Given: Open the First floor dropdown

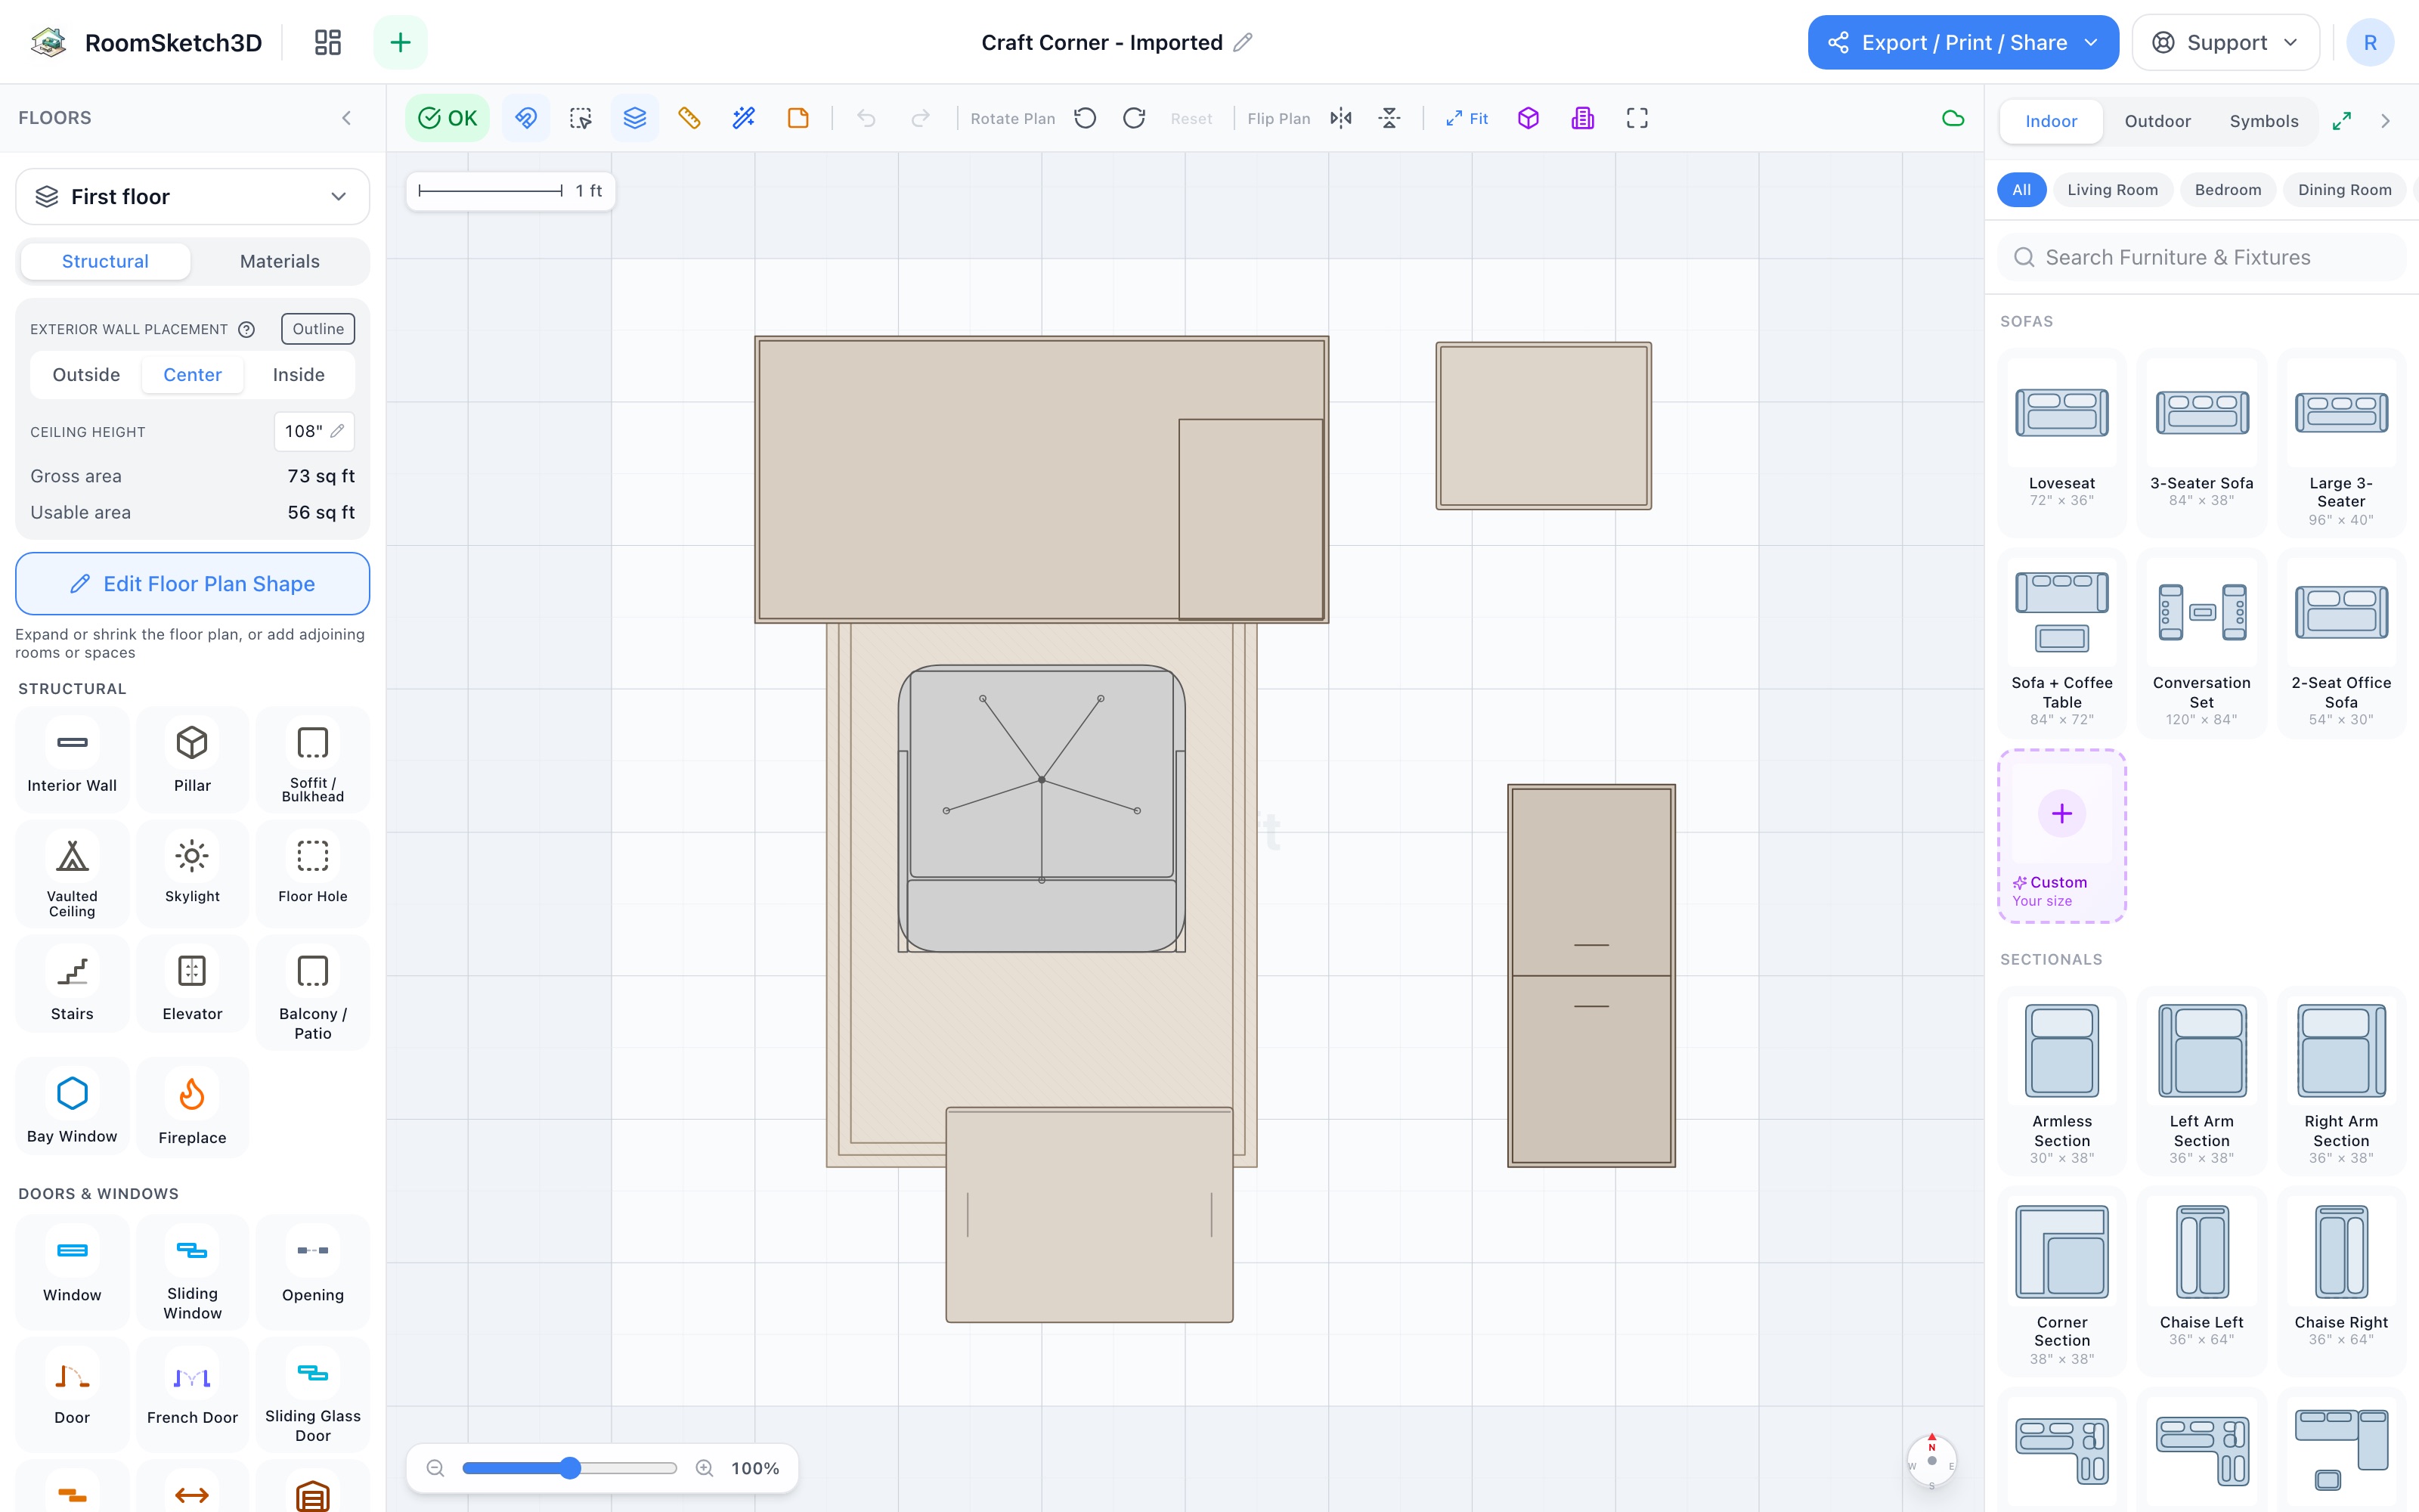Looking at the screenshot, I should 193,196.
